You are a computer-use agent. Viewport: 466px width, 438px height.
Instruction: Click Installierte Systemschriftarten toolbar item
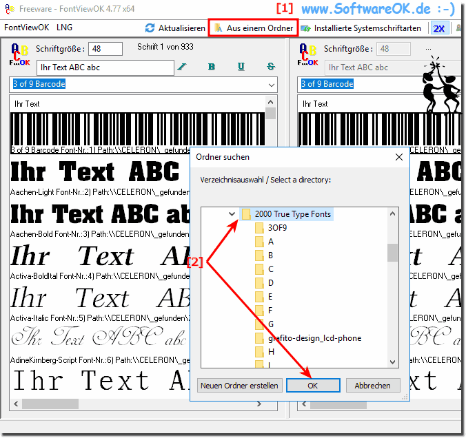[361, 28]
